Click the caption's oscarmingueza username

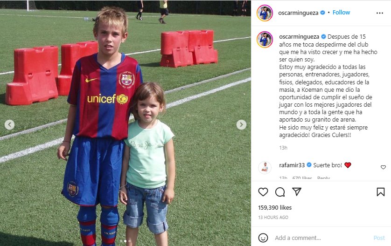[x=299, y=37]
